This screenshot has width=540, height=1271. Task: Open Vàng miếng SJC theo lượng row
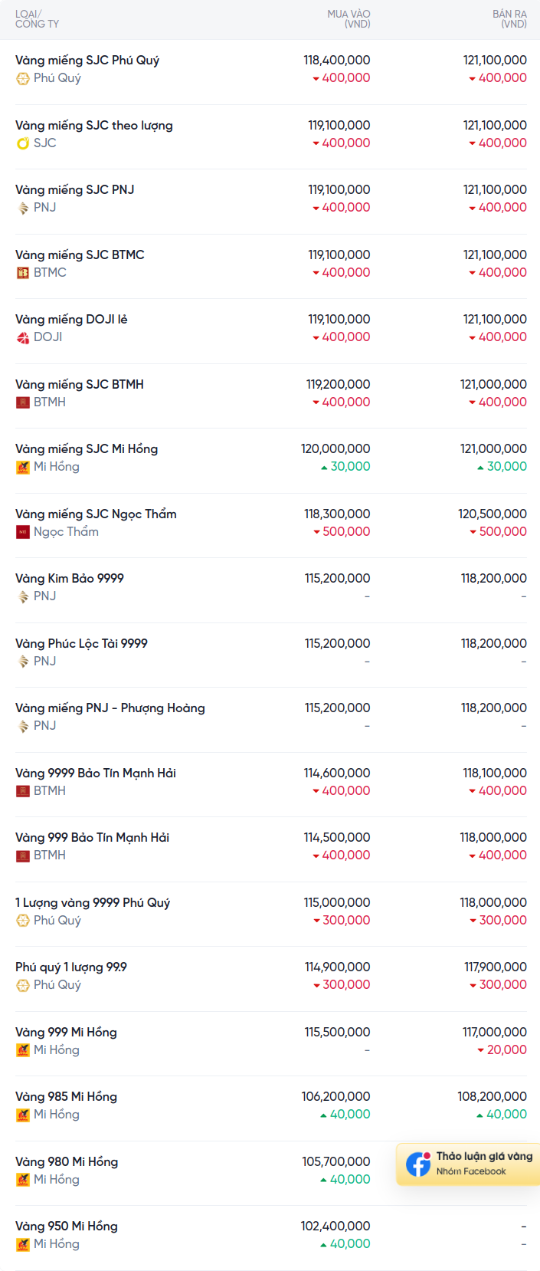coord(93,126)
